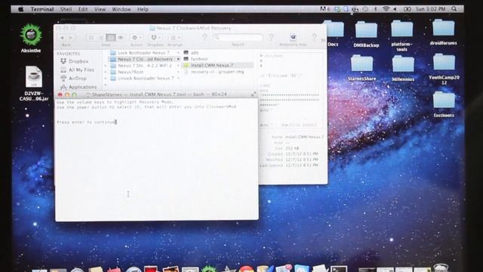Open the Edit menu

point(83,9)
